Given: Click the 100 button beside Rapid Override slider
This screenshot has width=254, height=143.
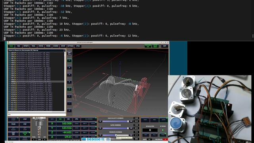Looking at the screenshot, I should (131, 128).
